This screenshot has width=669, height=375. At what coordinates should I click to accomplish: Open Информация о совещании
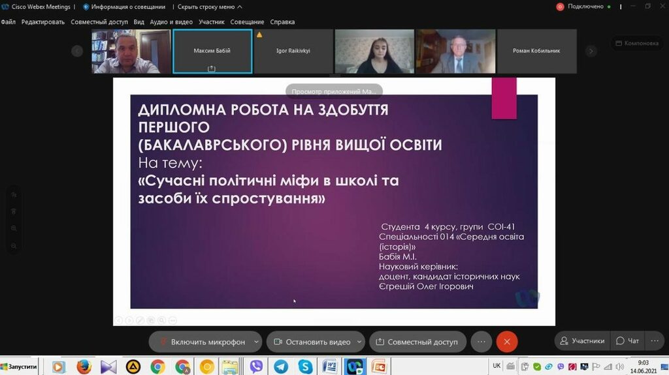pos(124,7)
